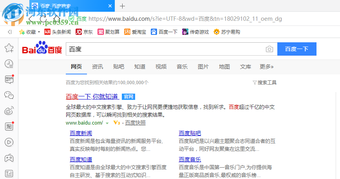This screenshot has height=179, width=340.
Task: Open the video play icon in sidebar
Action: (9, 142)
